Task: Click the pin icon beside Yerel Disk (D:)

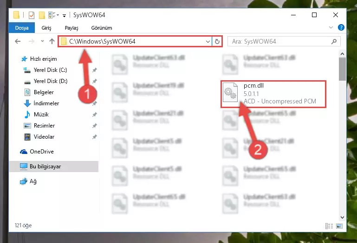Action: (95, 81)
